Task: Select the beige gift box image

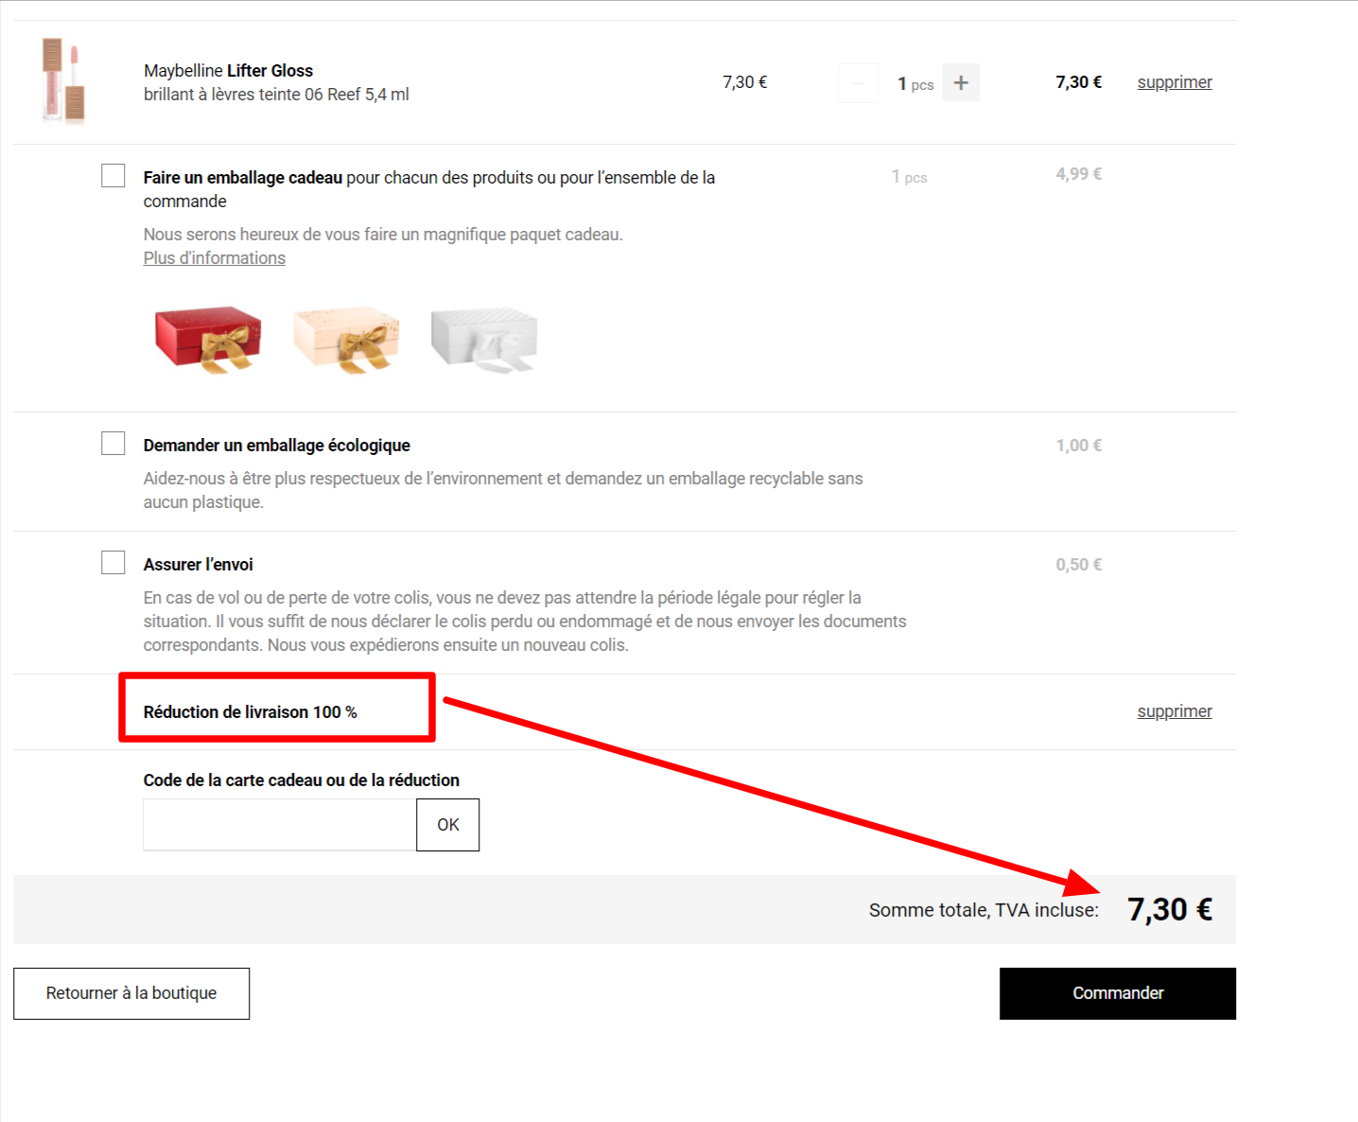Action: [346, 339]
